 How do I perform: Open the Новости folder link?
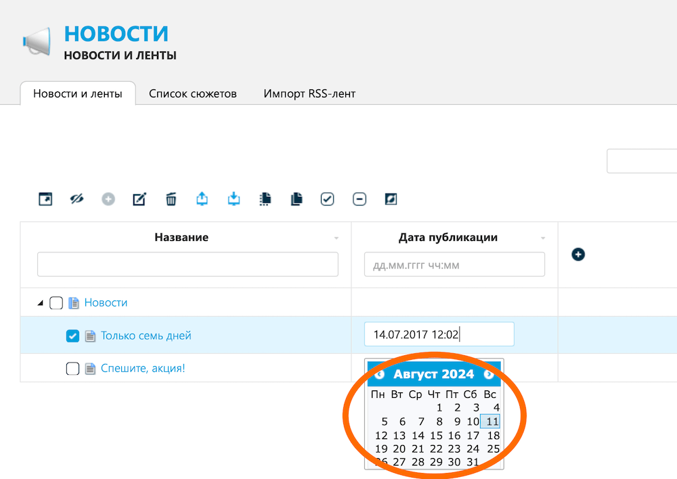[x=106, y=303]
